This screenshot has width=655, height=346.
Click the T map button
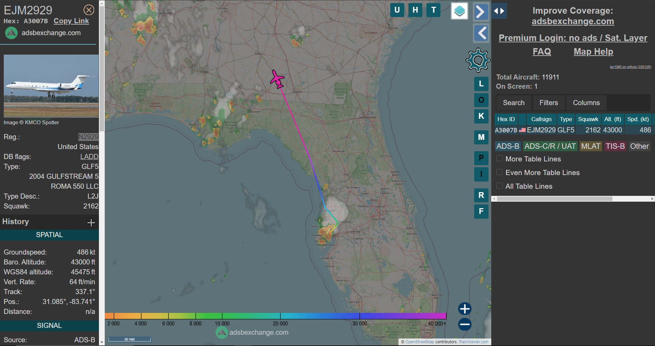tap(434, 10)
